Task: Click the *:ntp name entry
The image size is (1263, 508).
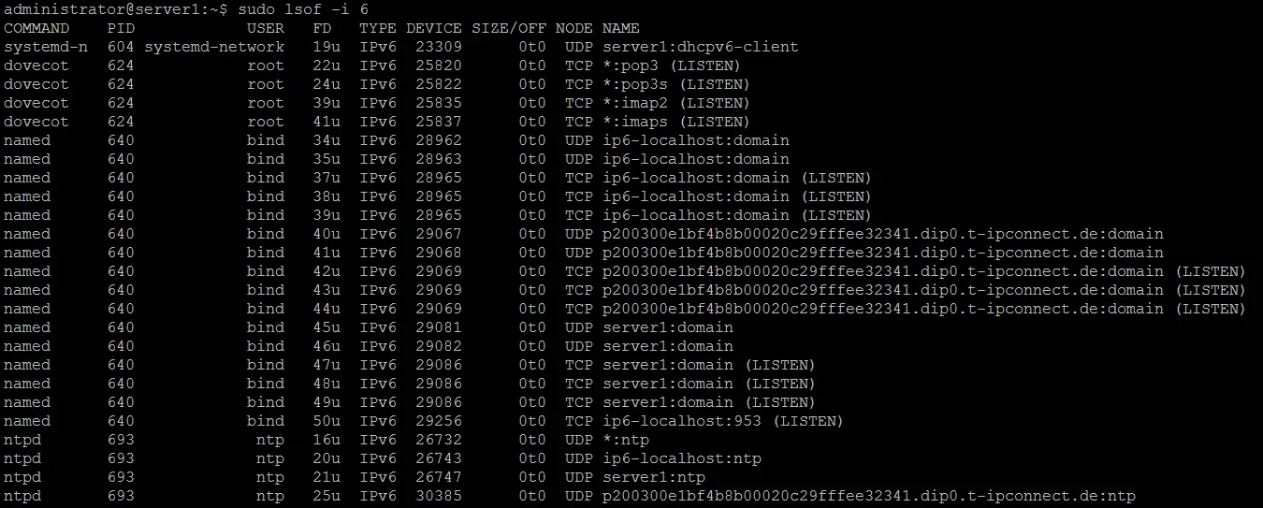Action: (x=626, y=440)
